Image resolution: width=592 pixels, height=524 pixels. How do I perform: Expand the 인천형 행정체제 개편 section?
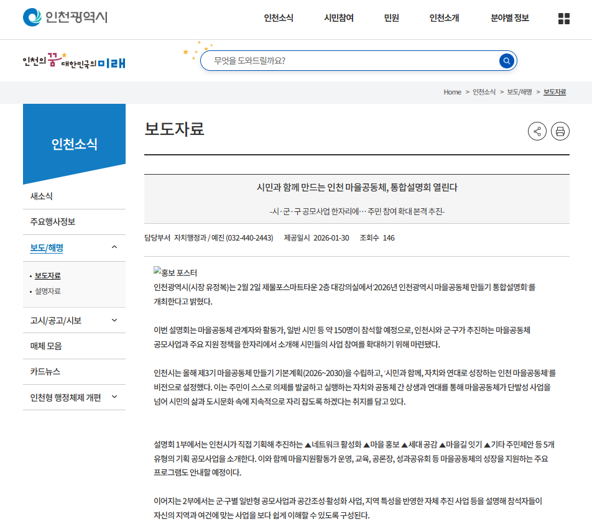click(114, 397)
